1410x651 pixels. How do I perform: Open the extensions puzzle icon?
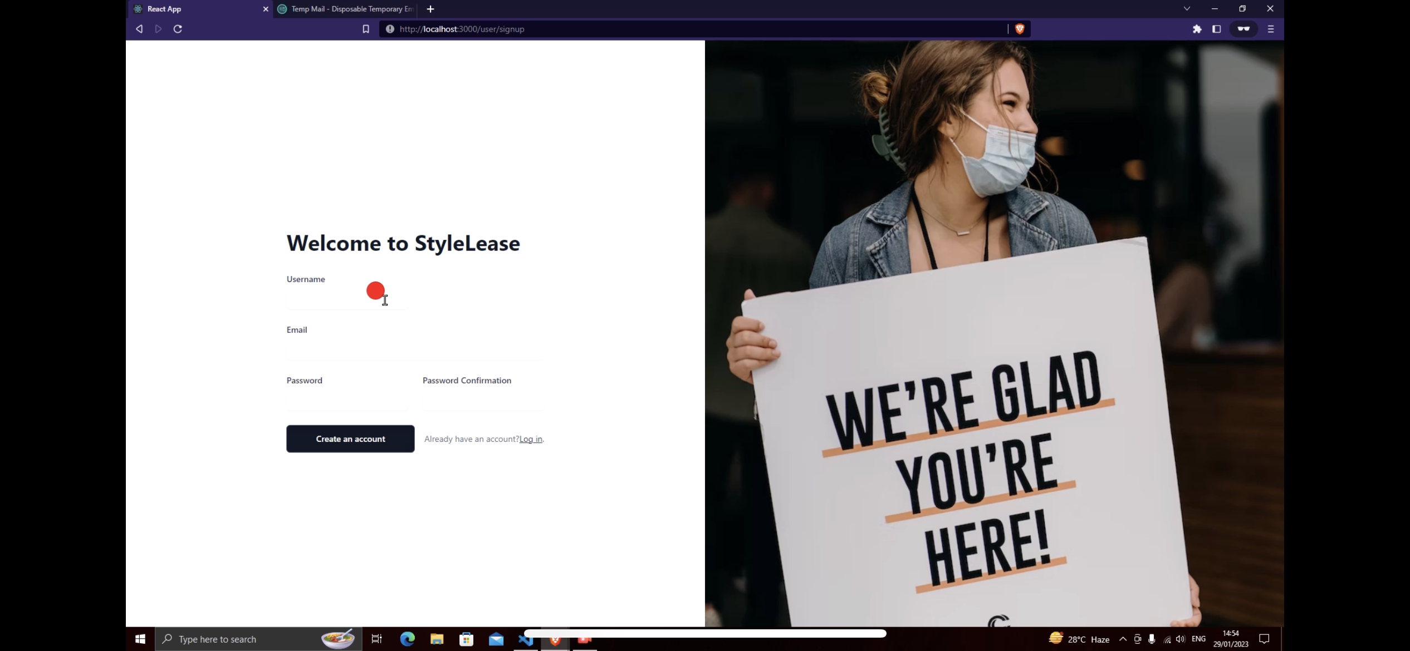(x=1197, y=29)
